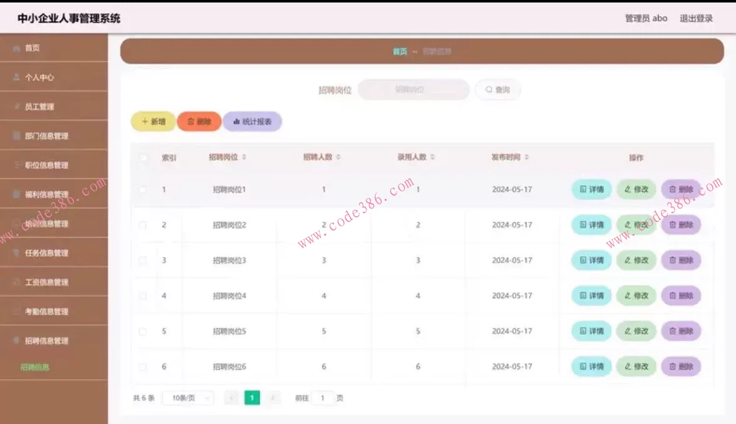Screen dimensions: 736x424
Task: Select the 员工管理 sidebar icon
Action: point(17,107)
